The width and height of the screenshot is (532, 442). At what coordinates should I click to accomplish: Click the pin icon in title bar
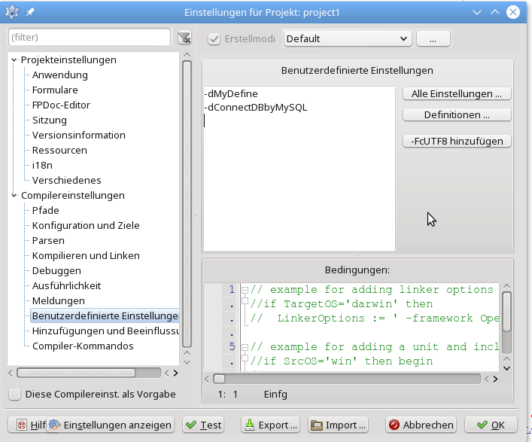point(30,12)
